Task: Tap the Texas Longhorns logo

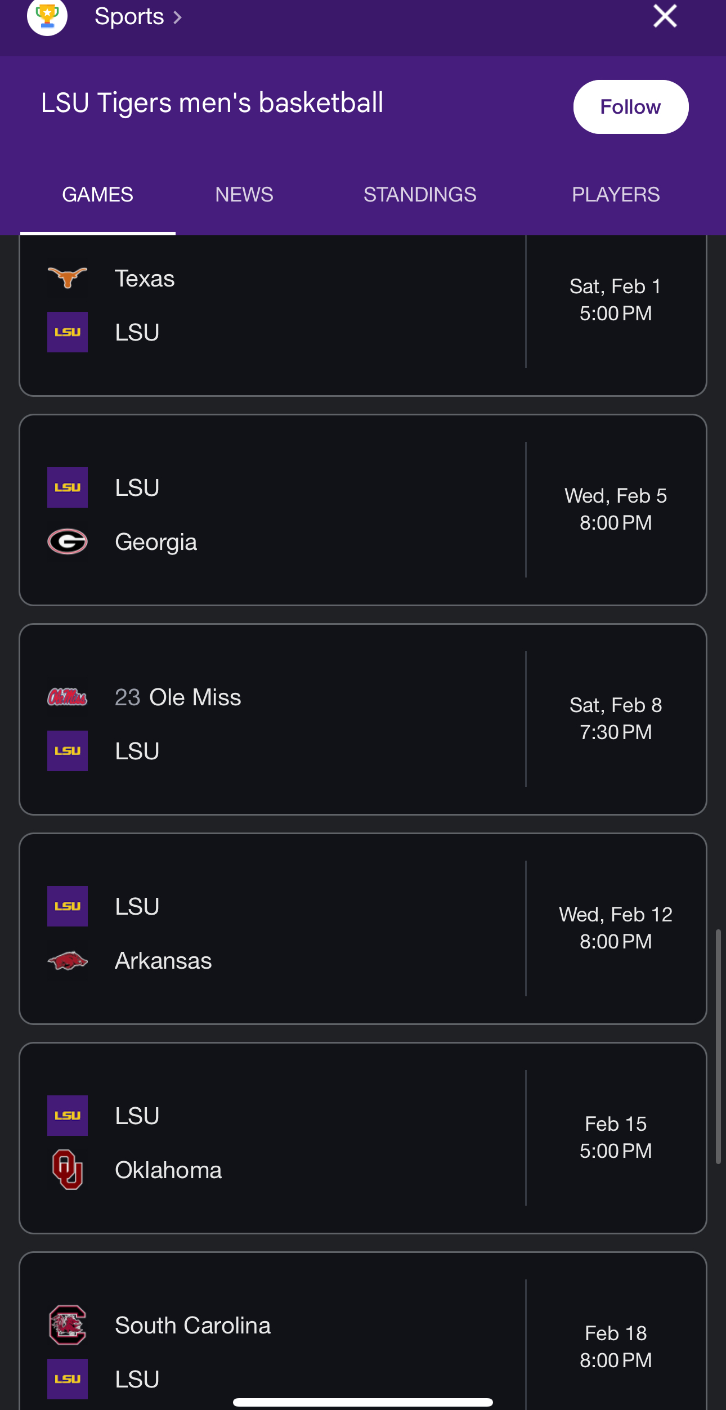Action: (68, 278)
